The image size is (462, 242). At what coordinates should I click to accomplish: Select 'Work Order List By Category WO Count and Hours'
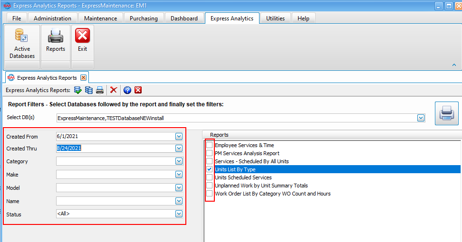[273, 194]
